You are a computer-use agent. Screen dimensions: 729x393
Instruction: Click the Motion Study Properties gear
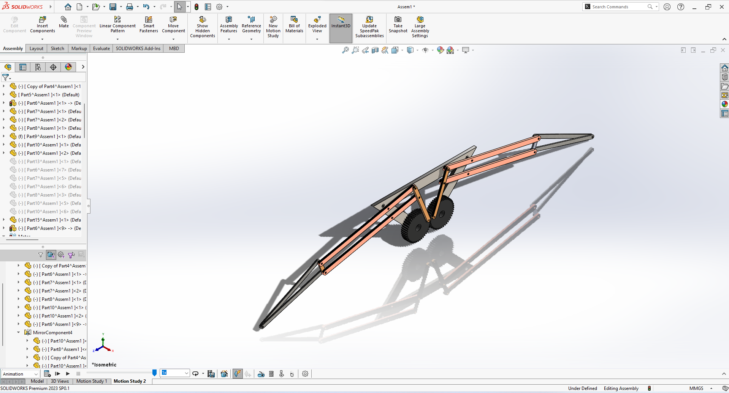pos(305,374)
